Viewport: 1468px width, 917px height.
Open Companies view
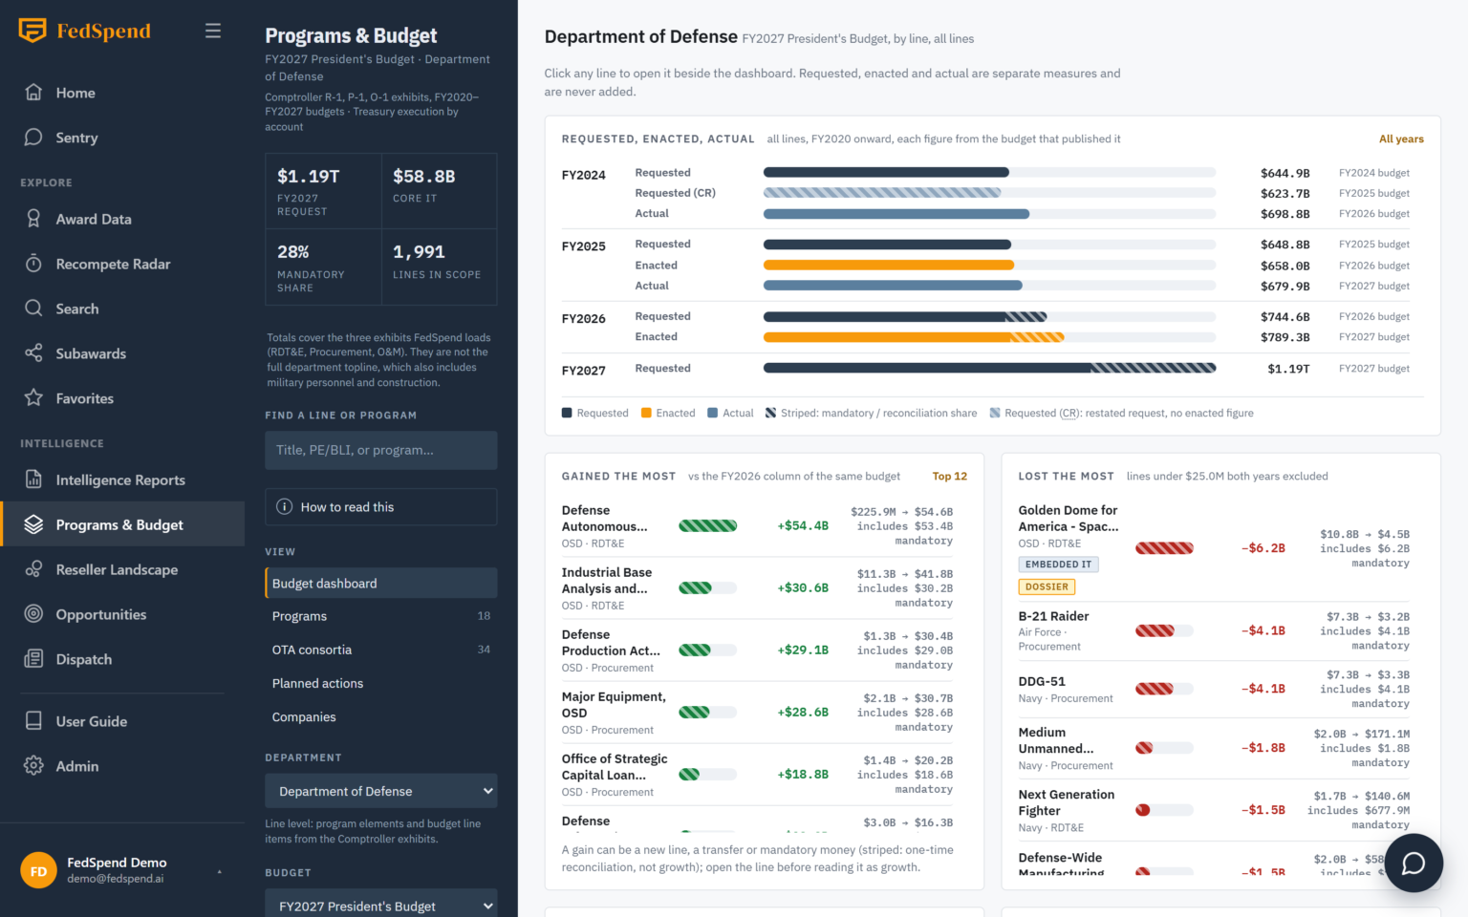[x=381, y=717]
